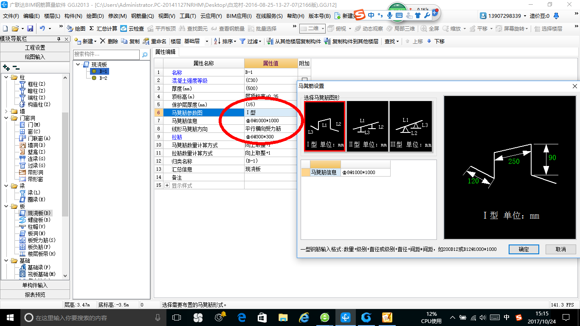Click the open folder icon in toolbar
Viewport: 580px width, 326px height.
(15, 28)
